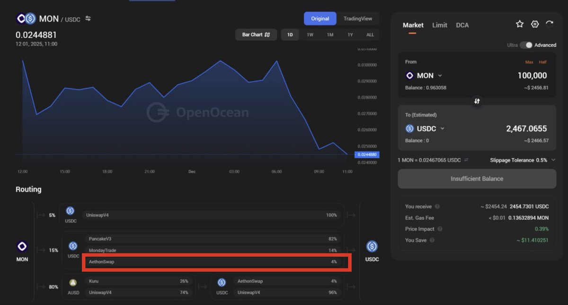The height and width of the screenshot is (305, 568).
Task: Click USDC token icon in To field
Action: tap(409, 128)
